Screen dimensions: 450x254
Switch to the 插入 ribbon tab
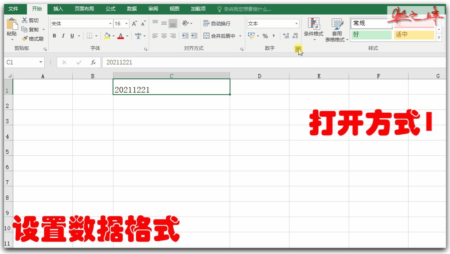coord(58,8)
